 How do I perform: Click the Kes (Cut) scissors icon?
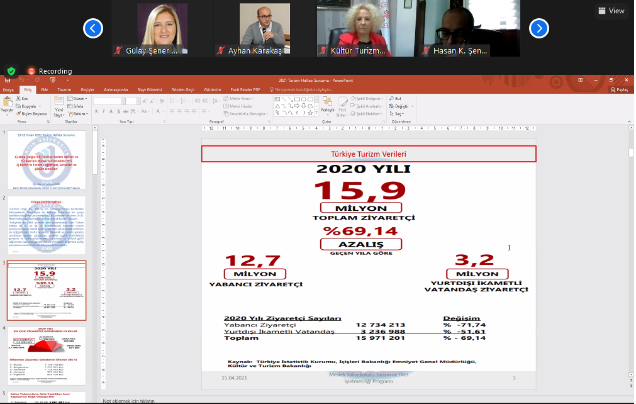coord(18,99)
